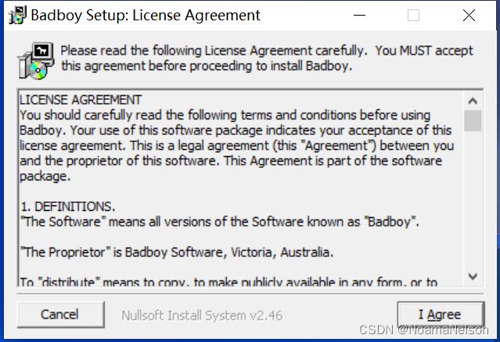Click the large computer and CD installer icon
The width and height of the screenshot is (500, 342).
(x=36, y=61)
